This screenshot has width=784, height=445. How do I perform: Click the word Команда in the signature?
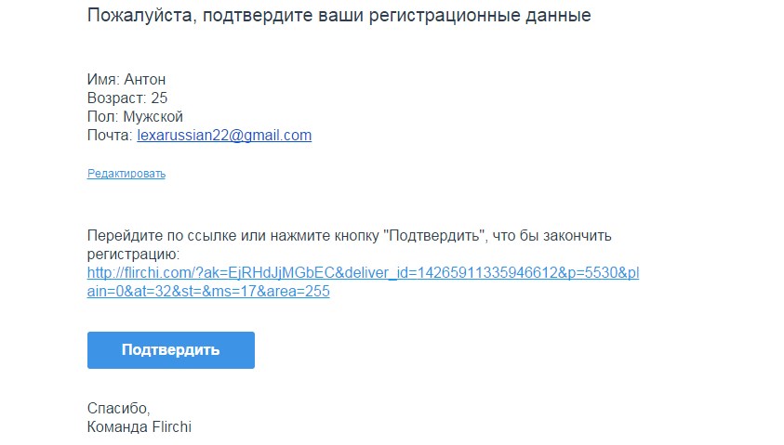pyautogui.click(x=117, y=427)
